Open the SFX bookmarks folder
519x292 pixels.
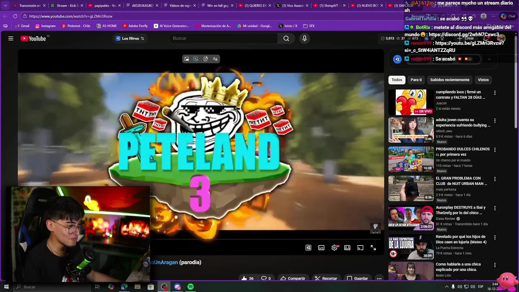[x=309, y=26]
